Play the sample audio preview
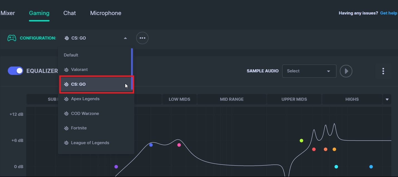Viewport: 398px width, 177px height. point(346,71)
